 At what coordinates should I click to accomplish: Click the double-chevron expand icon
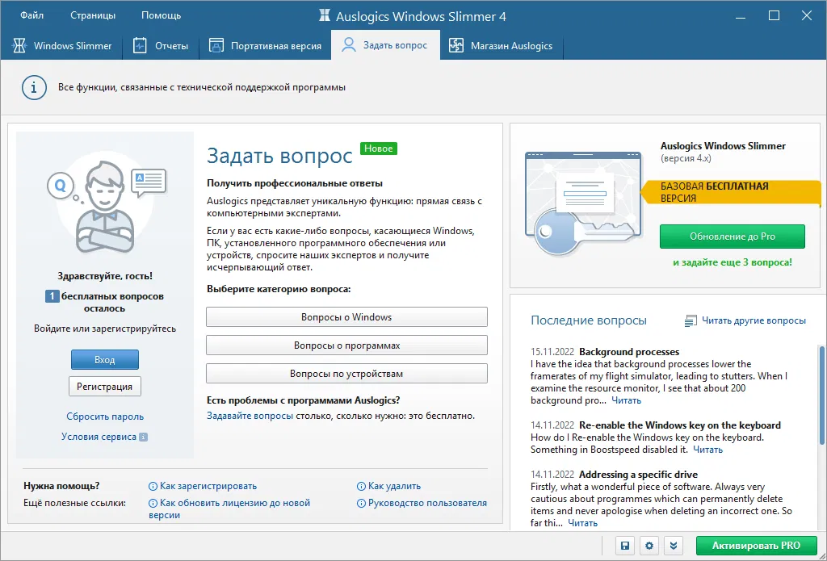pyautogui.click(x=674, y=546)
